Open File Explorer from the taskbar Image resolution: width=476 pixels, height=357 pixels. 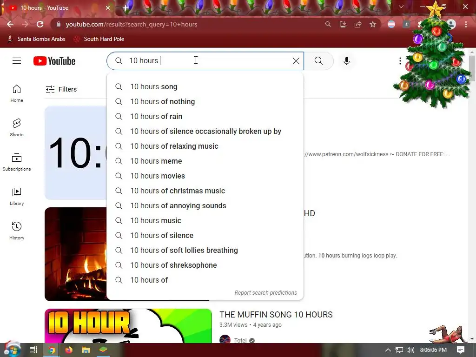pos(86,350)
